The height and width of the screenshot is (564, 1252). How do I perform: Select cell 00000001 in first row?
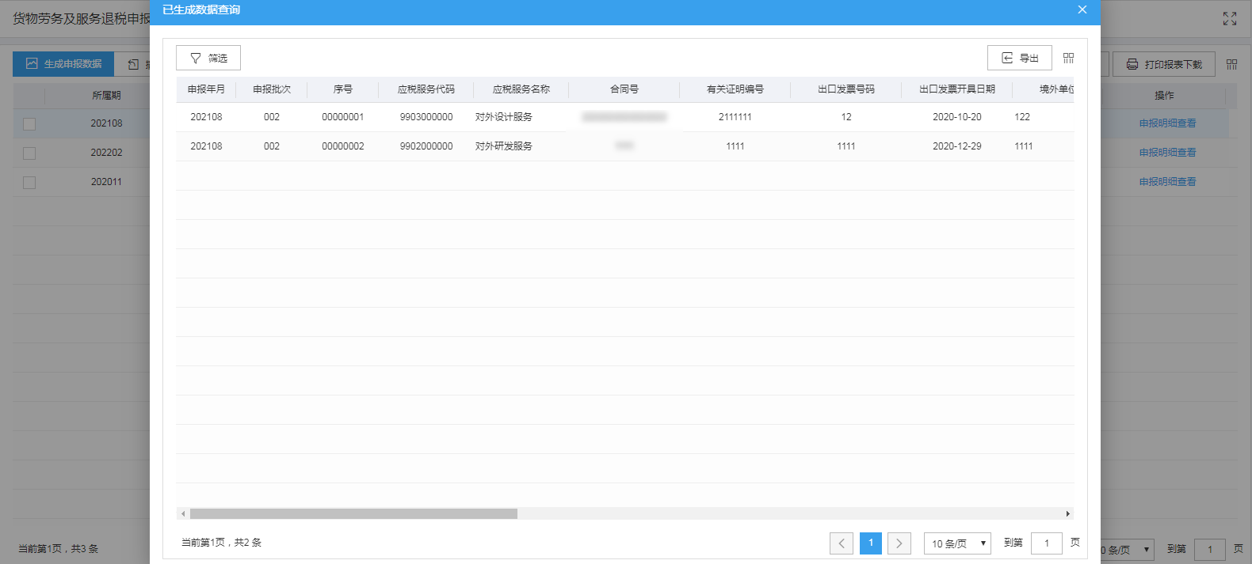tap(343, 117)
